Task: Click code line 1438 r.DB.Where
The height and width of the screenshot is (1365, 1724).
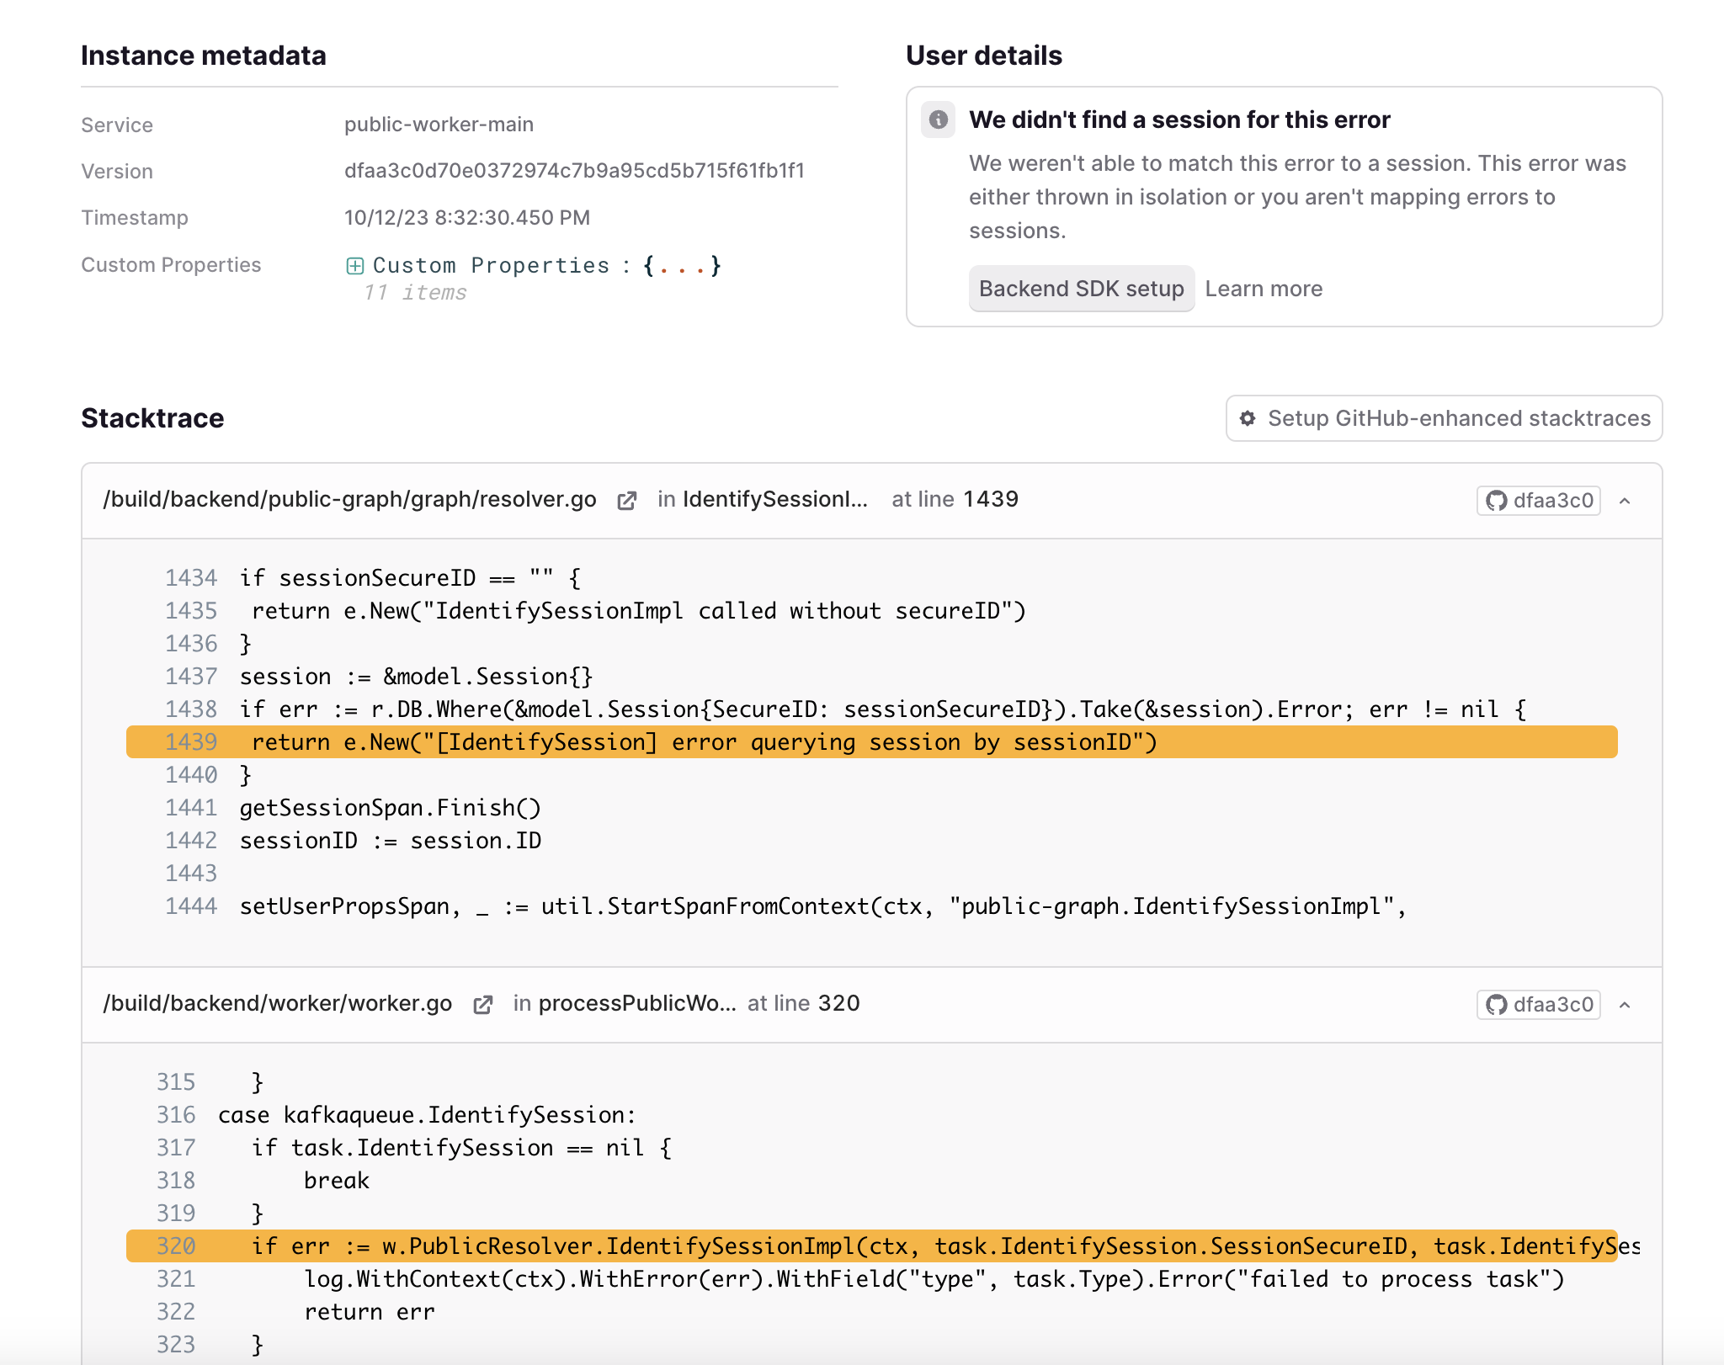Action: [883, 709]
